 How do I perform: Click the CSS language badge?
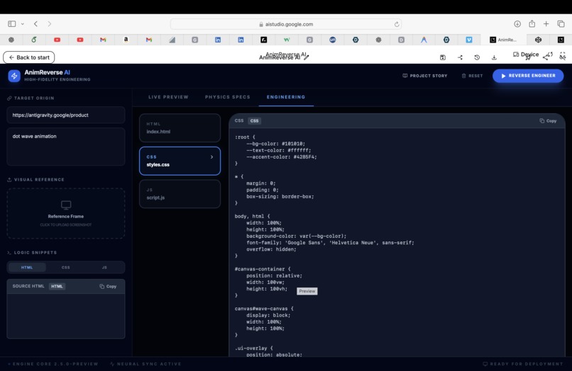coord(254,121)
